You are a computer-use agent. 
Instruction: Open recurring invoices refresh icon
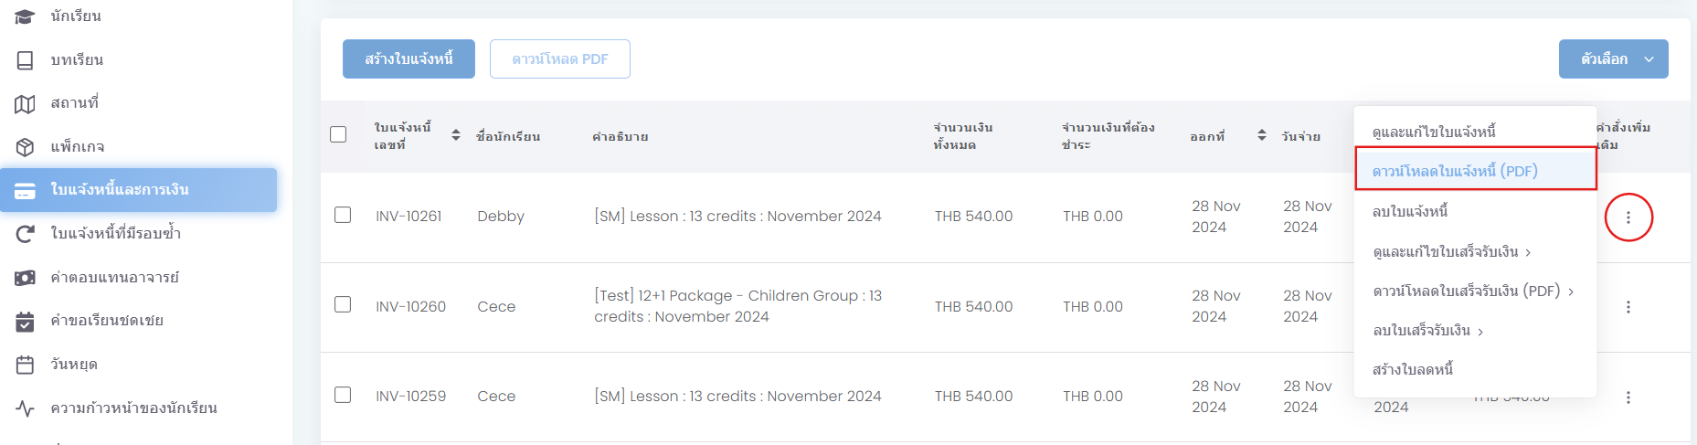click(25, 234)
